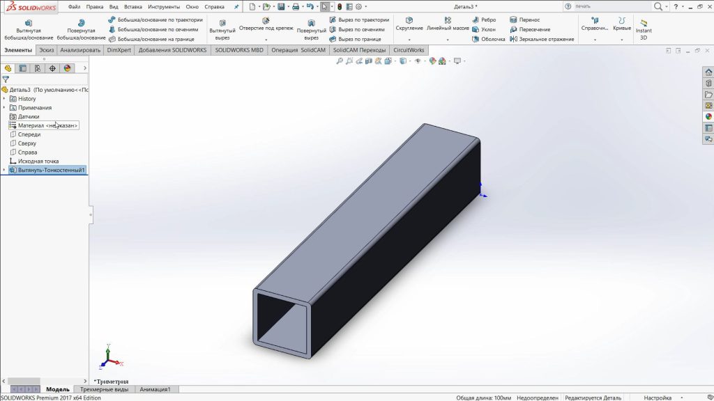
Task: Open the Трехмерные виды bottom tab
Action: coord(105,390)
